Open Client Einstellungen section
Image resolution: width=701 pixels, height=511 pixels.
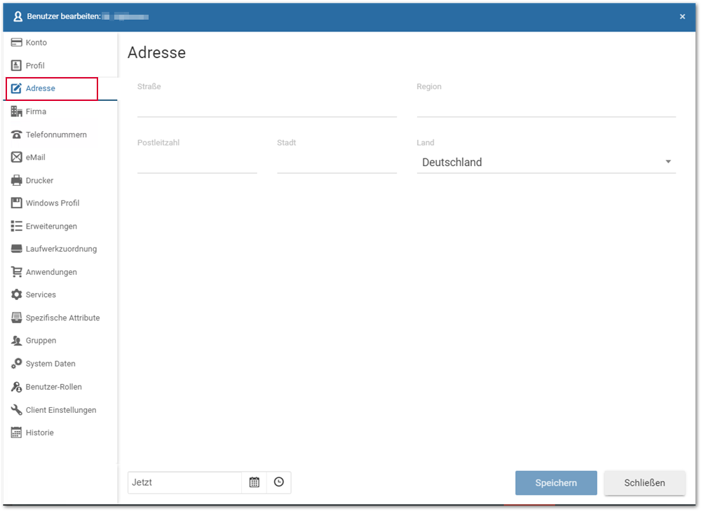click(x=60, y=410)
